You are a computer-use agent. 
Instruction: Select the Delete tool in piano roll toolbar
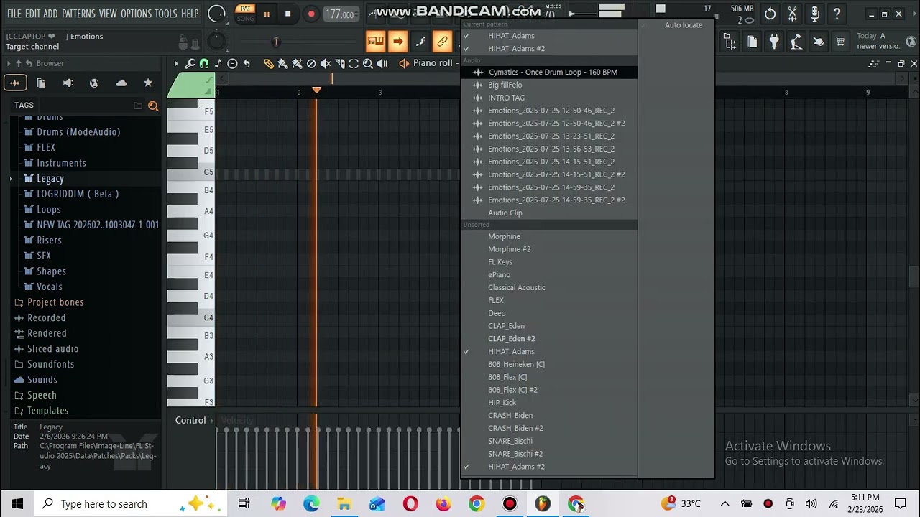click(311, 64)
